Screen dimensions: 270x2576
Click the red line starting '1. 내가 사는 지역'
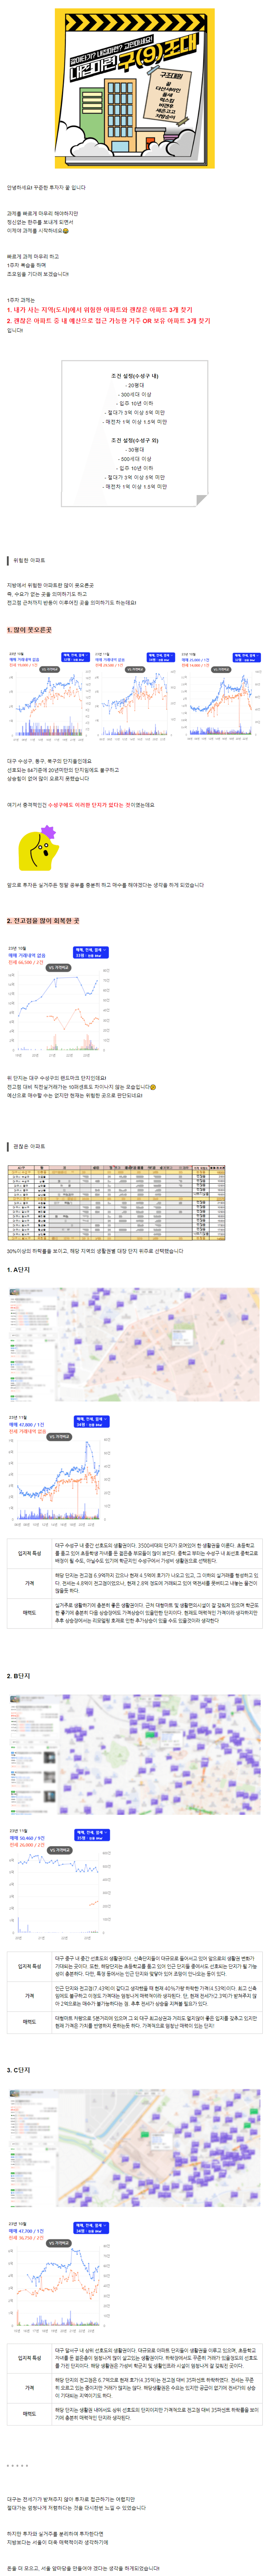100,310
